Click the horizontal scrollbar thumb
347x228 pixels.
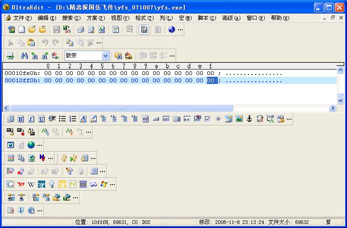point(122,108)
